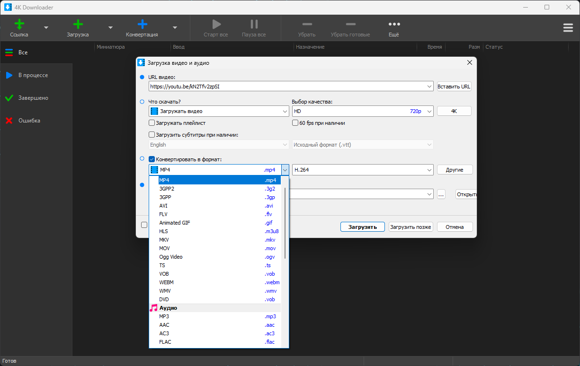Click the 4K quality button

[x=454, y=111]
